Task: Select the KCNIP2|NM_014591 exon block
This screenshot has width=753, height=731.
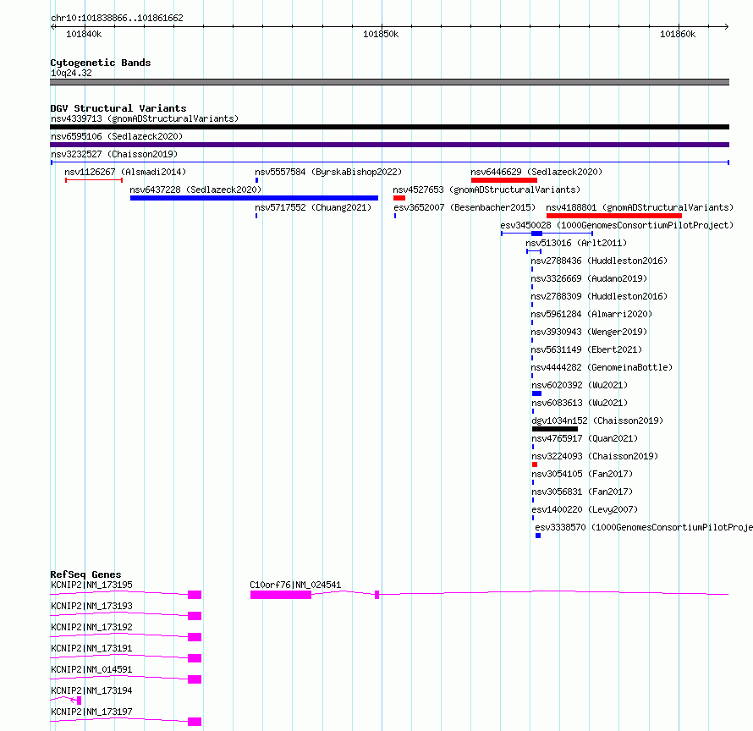Action: tap(195, 679)
